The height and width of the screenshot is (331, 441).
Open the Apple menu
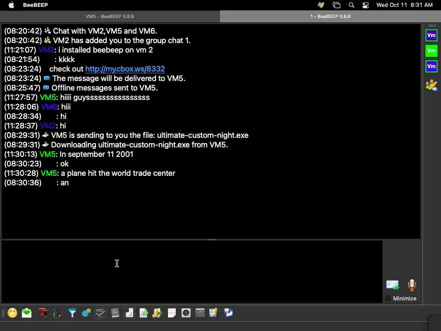11,5
